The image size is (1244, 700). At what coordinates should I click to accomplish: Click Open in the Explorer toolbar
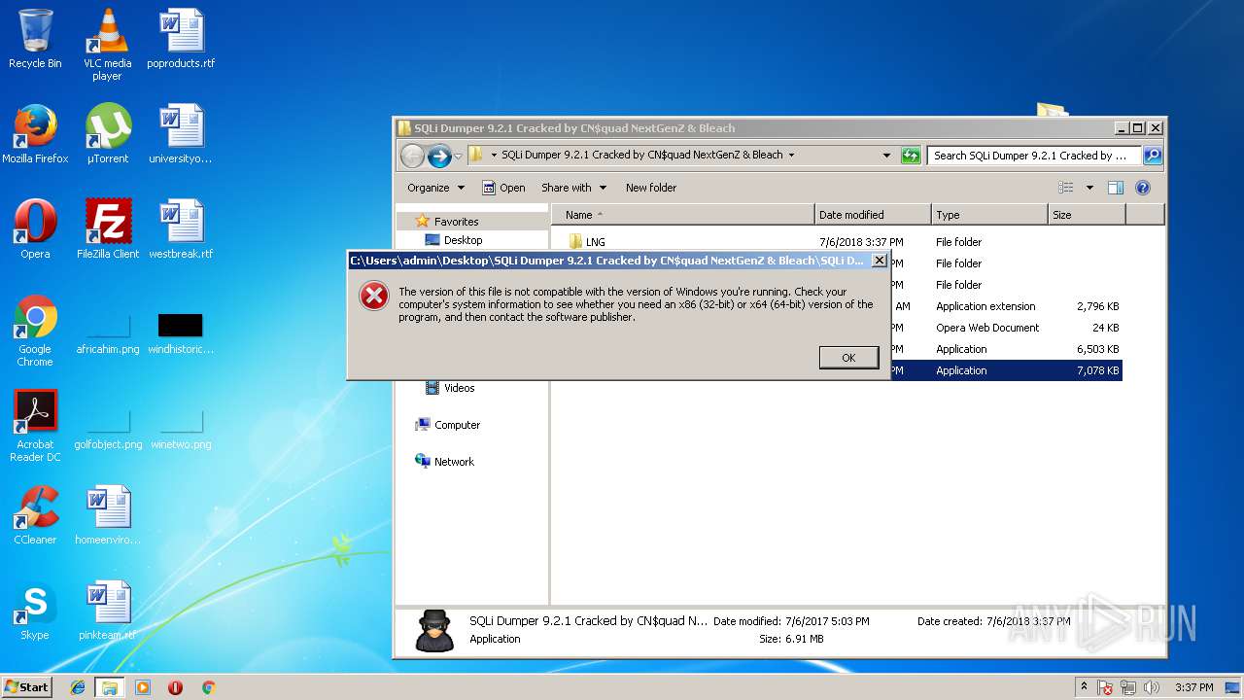click(x=503, y=188)
